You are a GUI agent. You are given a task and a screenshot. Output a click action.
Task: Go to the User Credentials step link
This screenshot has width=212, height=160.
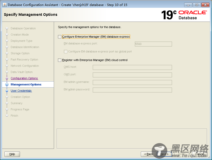coord(21,91)
